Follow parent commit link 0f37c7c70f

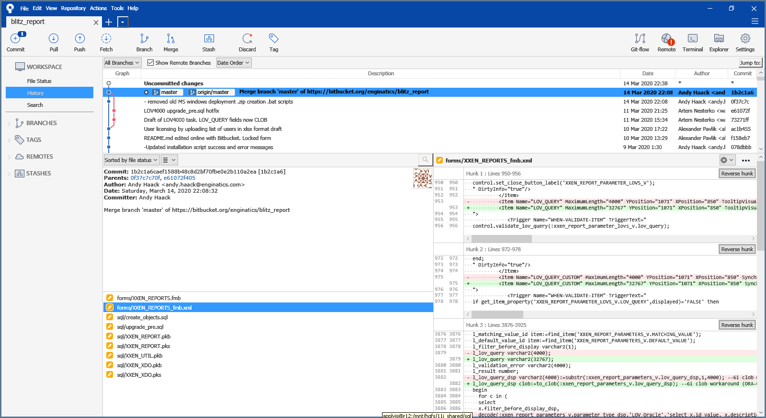tap(145, 178)
